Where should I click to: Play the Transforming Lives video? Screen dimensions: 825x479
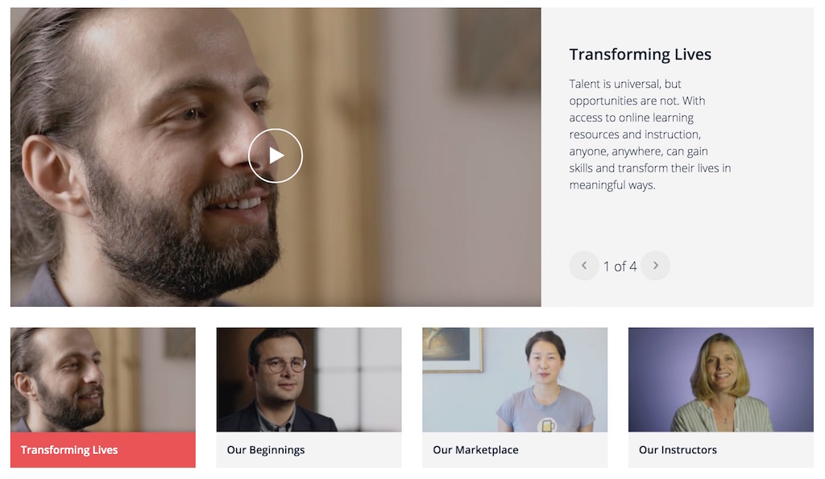pos(276,155)
